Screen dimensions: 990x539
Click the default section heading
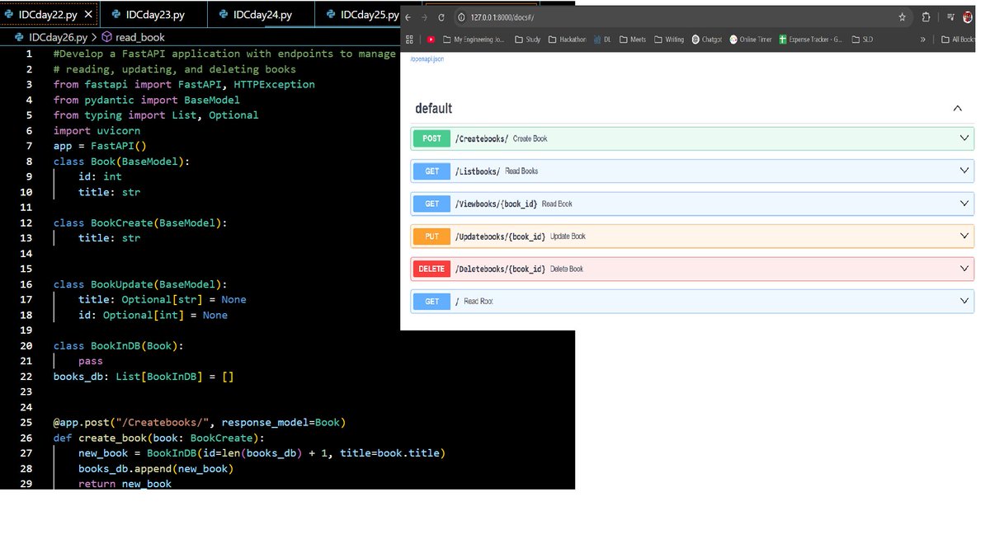[x=433, y=108]
